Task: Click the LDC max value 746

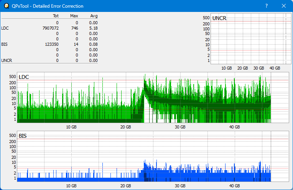Action: [x=74, y=28]
